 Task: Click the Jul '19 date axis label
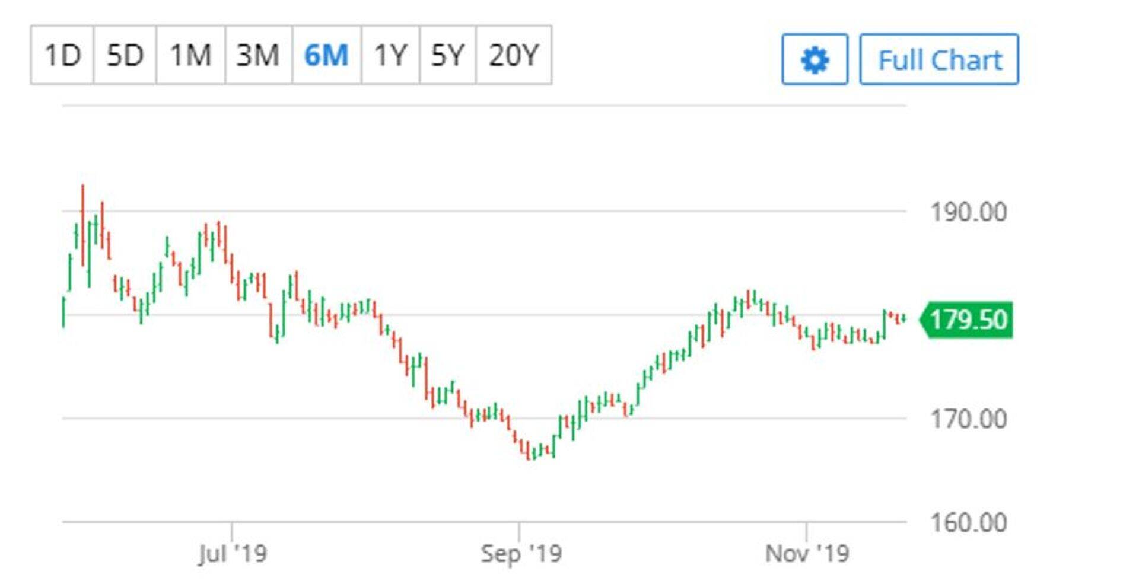click(x=232, y=554)
